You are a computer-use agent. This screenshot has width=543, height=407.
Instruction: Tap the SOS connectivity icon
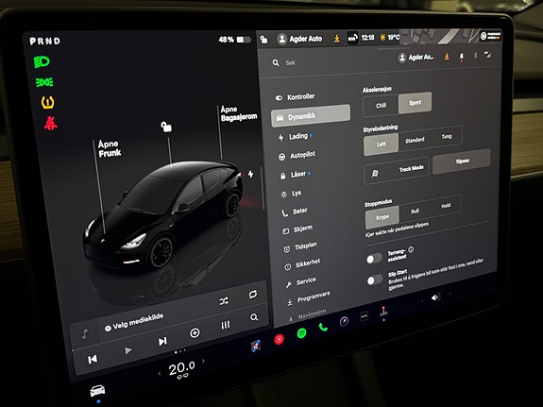352,38
